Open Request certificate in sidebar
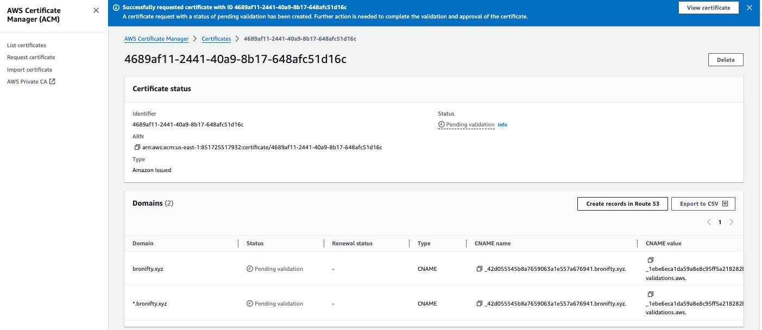Viewport: 762px width, 330px height. click(x=31, y=58)
